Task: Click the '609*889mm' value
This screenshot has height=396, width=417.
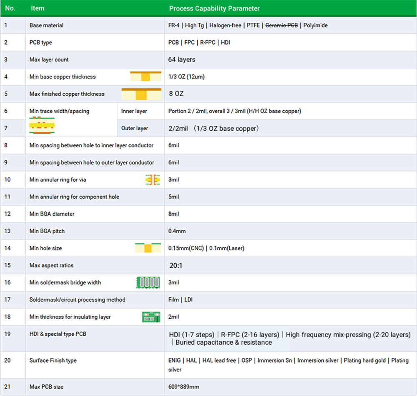Action: click(x=183, y=387)
